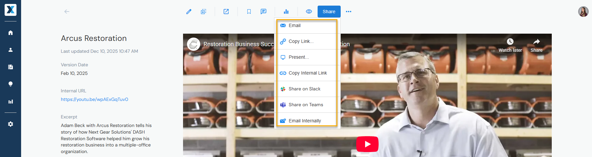Click the 'Last updated Dec 10, 2025' text
This screenshot has height=157, width=592.
click(x=99, y=51)
